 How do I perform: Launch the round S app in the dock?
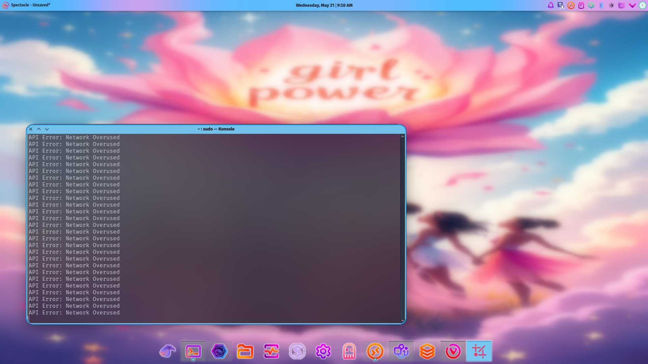tap(297, 351)
